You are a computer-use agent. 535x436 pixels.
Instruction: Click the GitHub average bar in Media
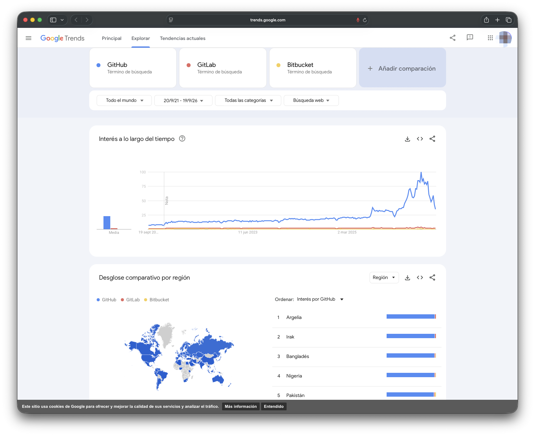point(107,223)
